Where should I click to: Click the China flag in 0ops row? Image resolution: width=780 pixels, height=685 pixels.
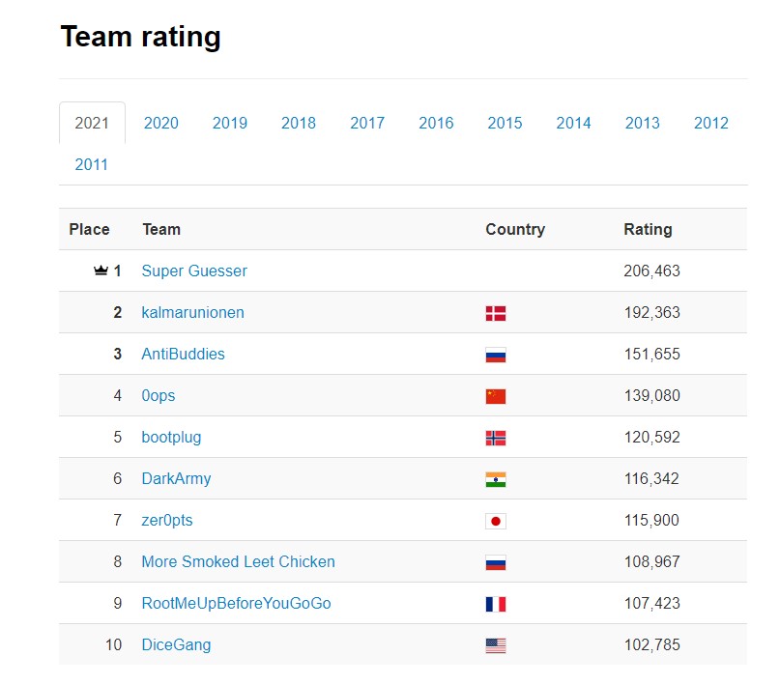[496, 396]
